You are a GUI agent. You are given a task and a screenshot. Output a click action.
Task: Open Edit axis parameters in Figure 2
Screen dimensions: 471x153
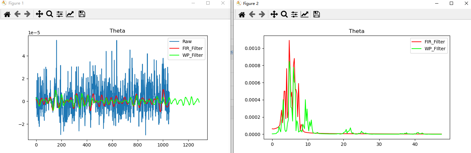[305, 14]
